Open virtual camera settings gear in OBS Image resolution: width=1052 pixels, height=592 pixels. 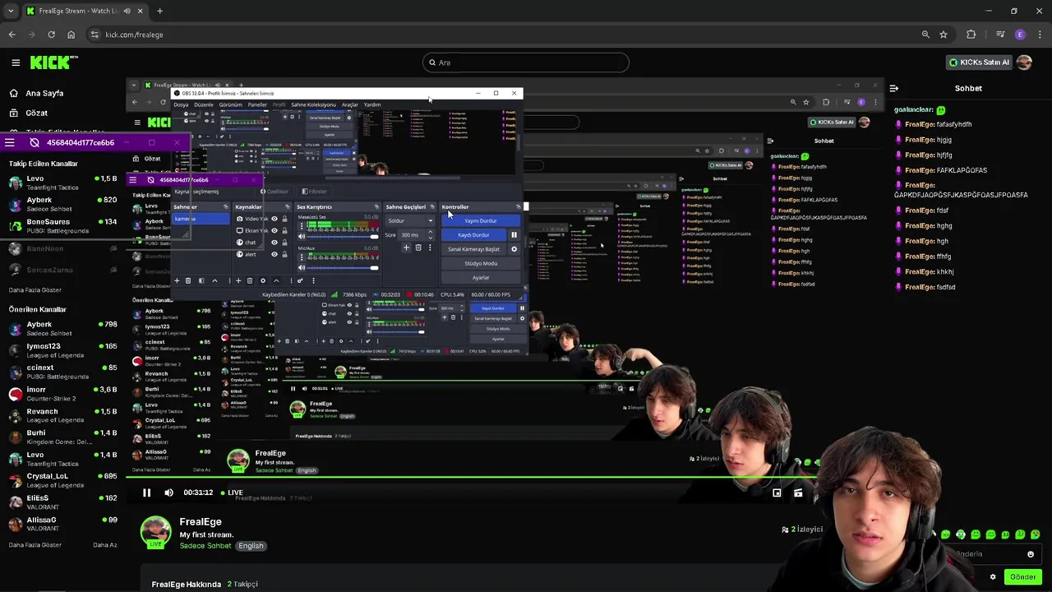point(514,249)
